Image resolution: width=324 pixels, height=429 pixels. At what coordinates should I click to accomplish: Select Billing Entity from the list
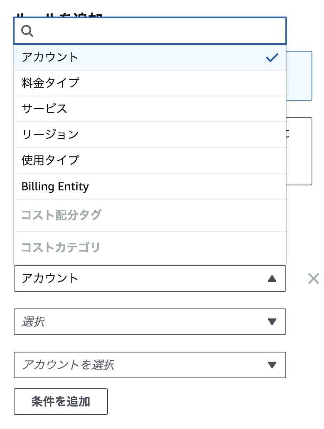(150, 186)
